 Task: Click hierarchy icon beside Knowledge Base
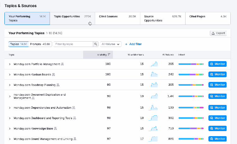56,129
